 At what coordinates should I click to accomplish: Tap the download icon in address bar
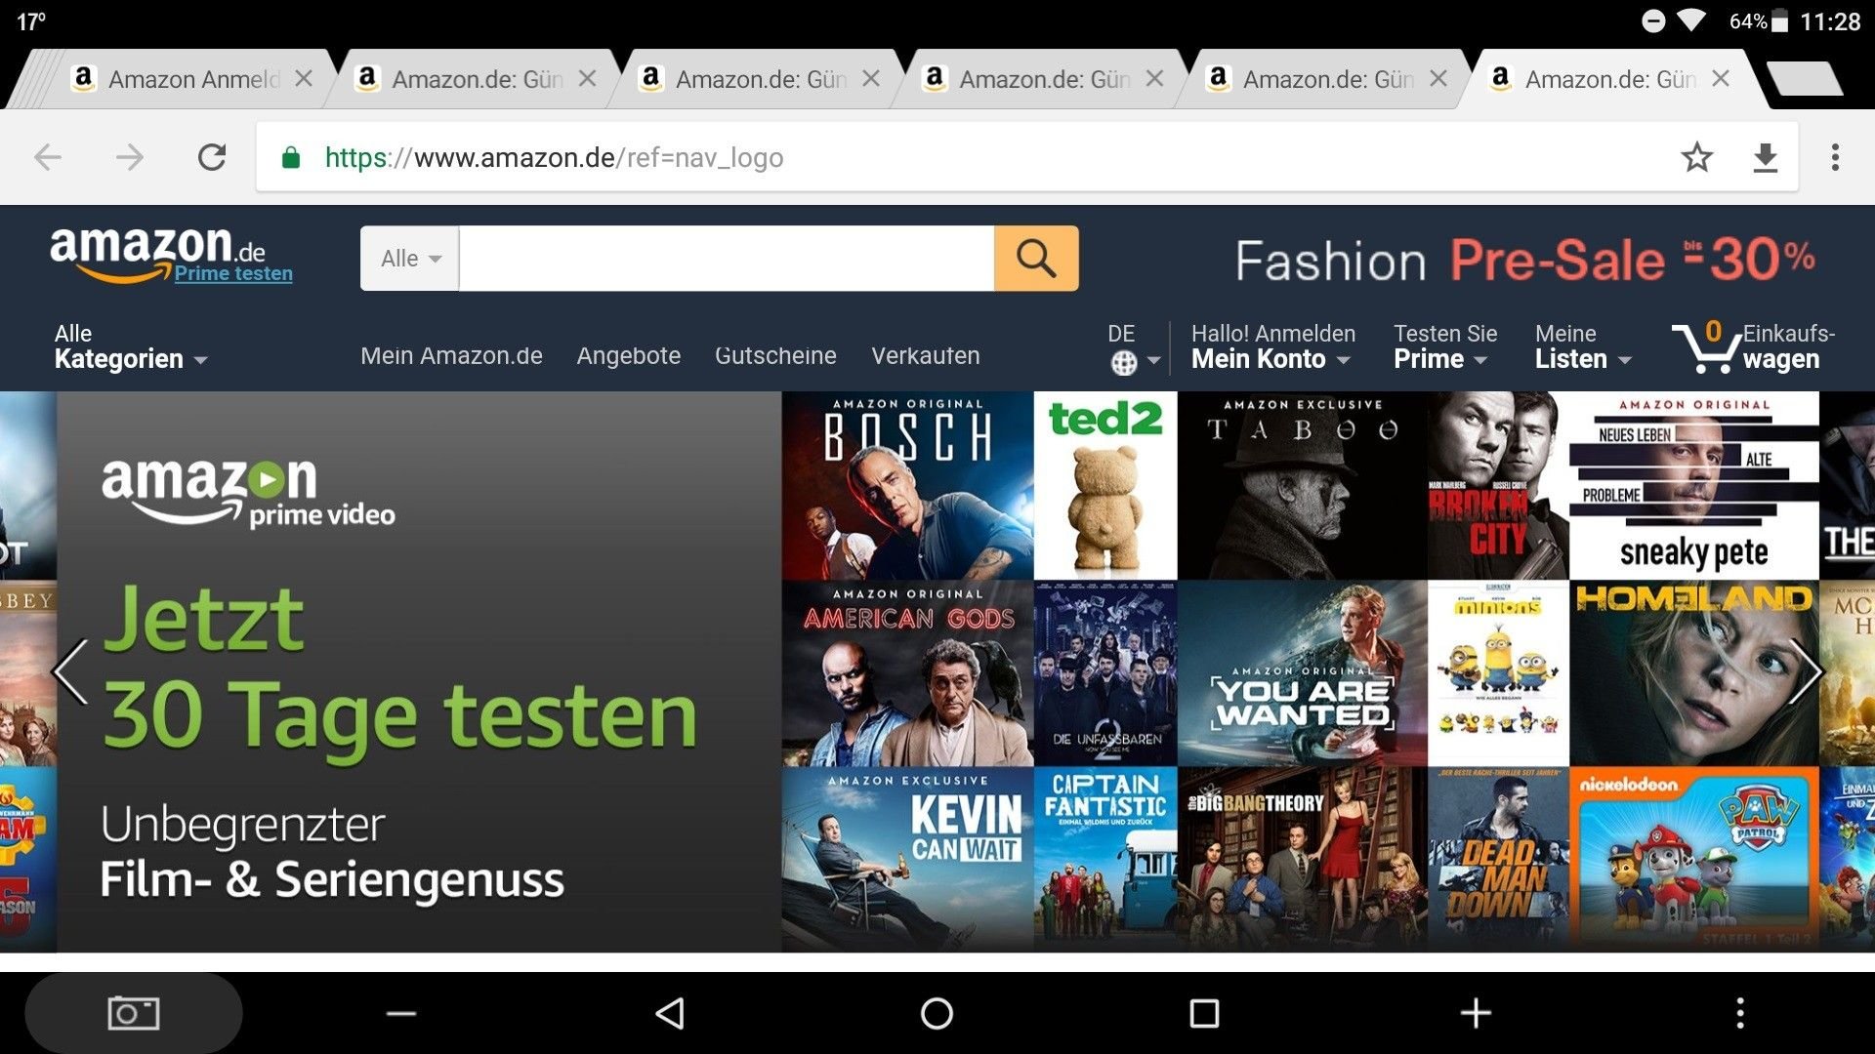point(1765,157)
